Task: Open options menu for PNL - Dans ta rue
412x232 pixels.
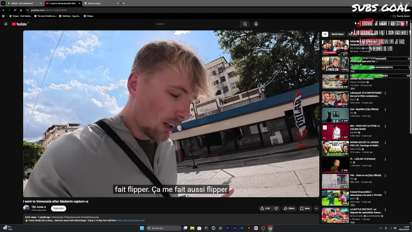Action: (x=385, y=176)
